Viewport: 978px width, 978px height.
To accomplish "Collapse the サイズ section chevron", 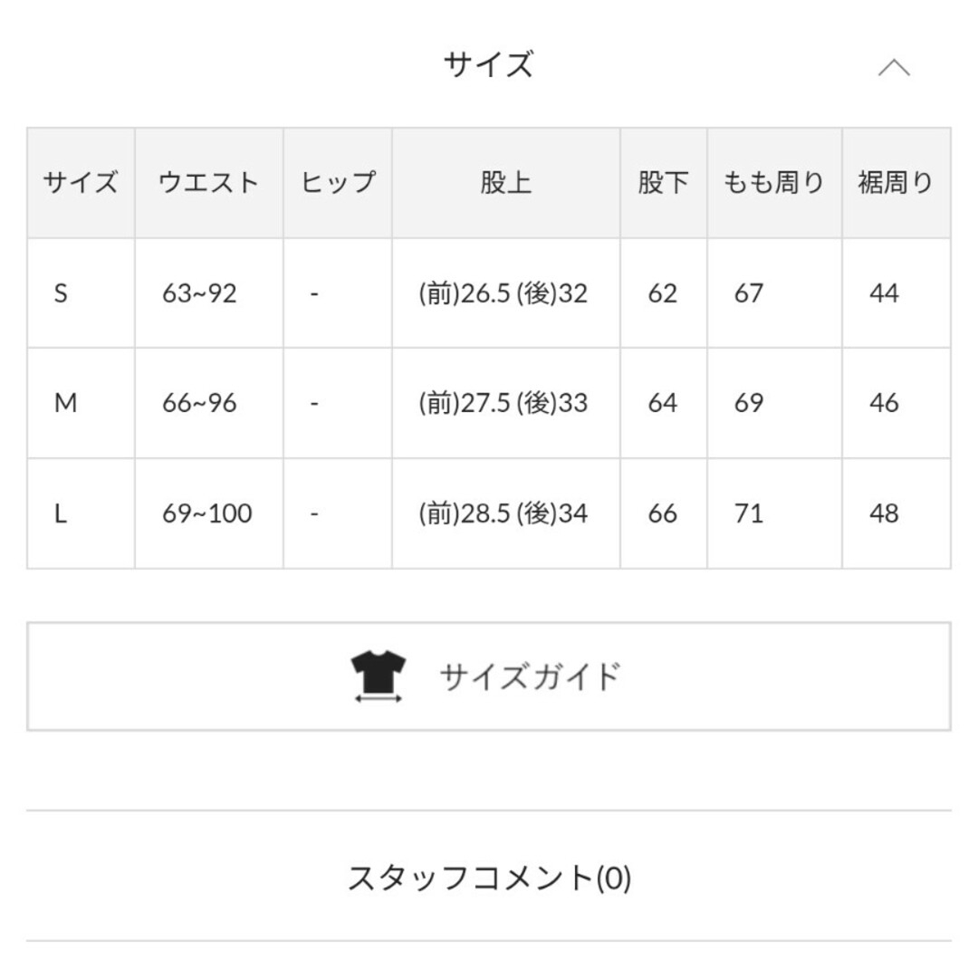I will (x=894, y=67).
